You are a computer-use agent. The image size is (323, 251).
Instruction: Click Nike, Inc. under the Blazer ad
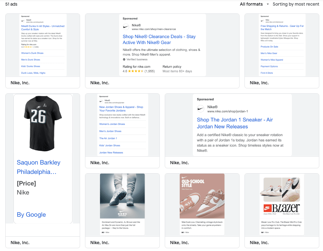coord(259,243)
